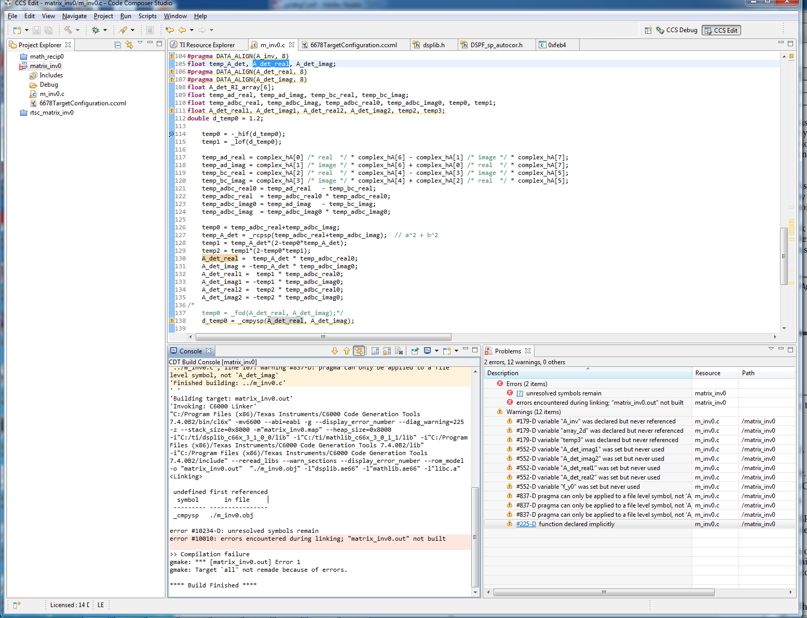Click the #225-D warning link
The image size is (807, 618).
pyautogui.click(x=526, y=524)
